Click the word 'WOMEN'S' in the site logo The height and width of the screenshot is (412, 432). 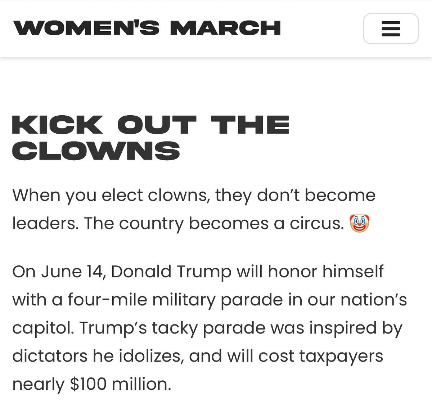[86, 28]
